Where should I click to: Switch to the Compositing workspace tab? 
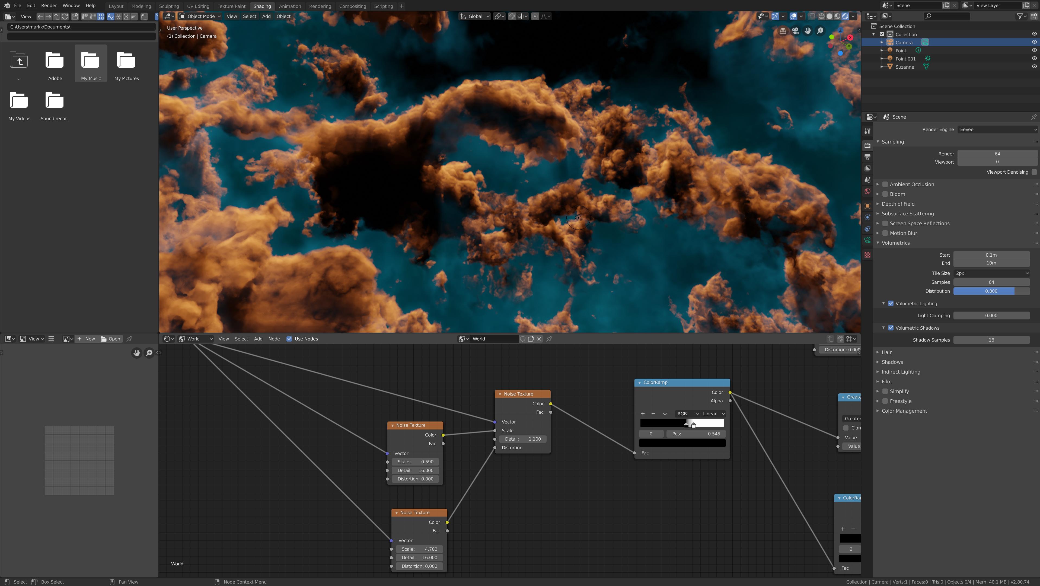tap(352, 6)
